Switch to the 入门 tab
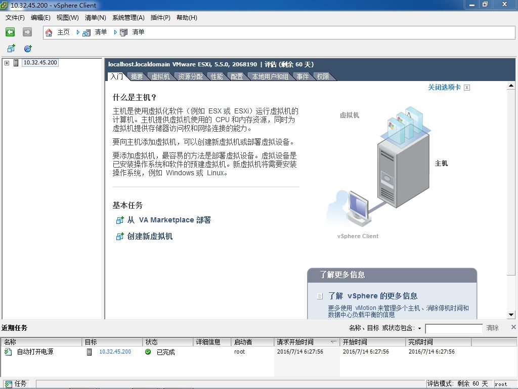Image resolution: width=518 pixels, height=389 pixels. 117,76
